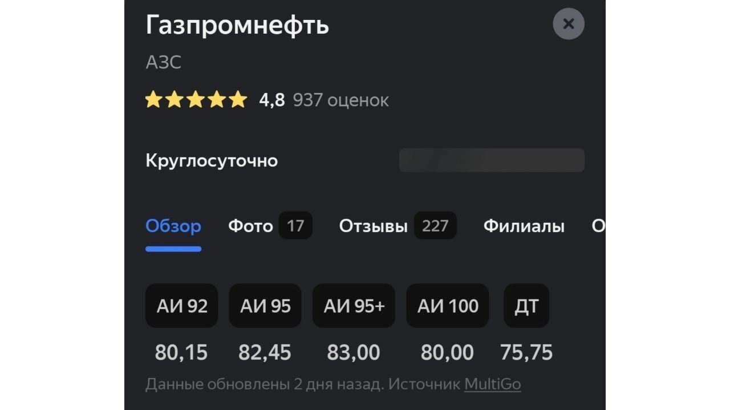
Task: Click the Газпромнефть station title
Action: pos(237,25)
